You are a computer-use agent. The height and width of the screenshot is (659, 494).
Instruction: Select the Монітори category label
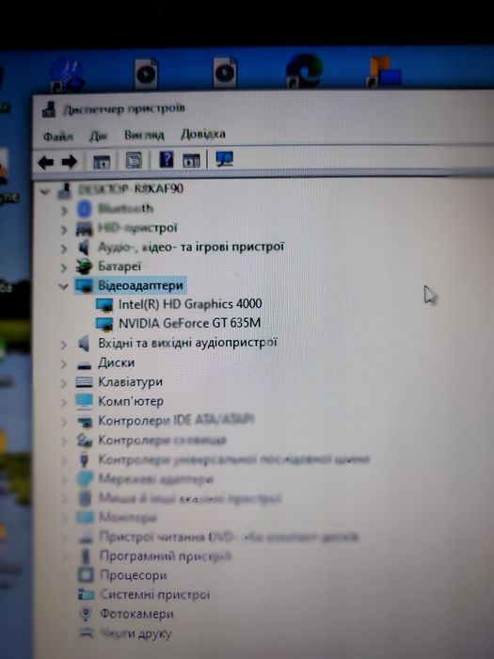click(128, 518)
